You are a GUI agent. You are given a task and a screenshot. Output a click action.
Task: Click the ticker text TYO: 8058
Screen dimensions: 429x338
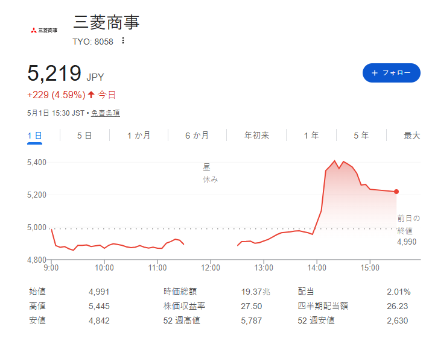point(93,42)
